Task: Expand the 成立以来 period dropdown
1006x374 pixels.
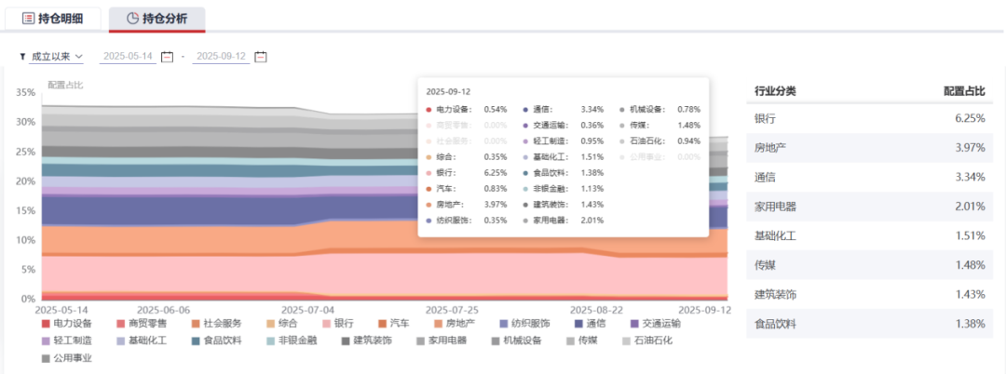Action: coord(57,57)
